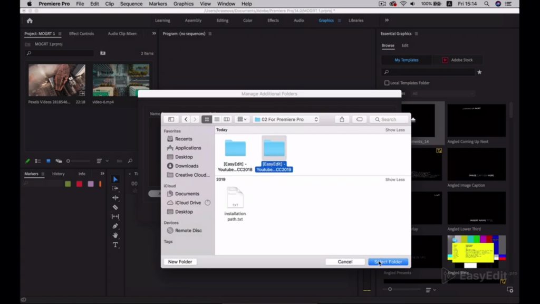The height and width of the screenshot is (304, 540).
Task: Open Spotlight search in menu bar
Action: click(487, 4)
